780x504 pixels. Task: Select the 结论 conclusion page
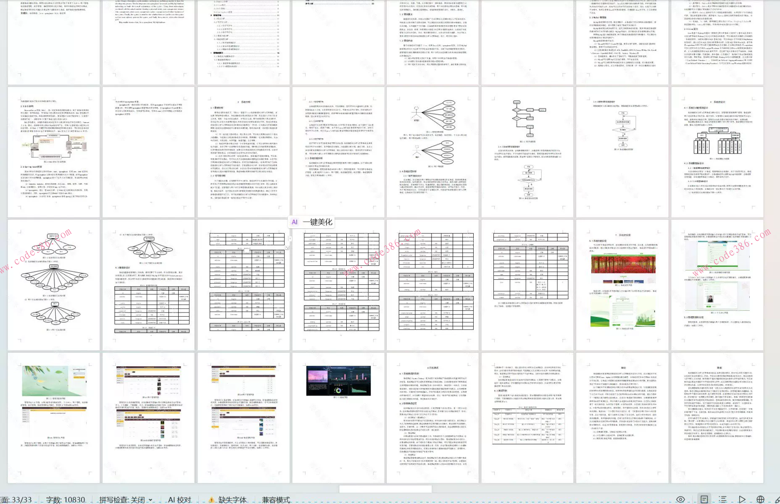tap(622, 417)
